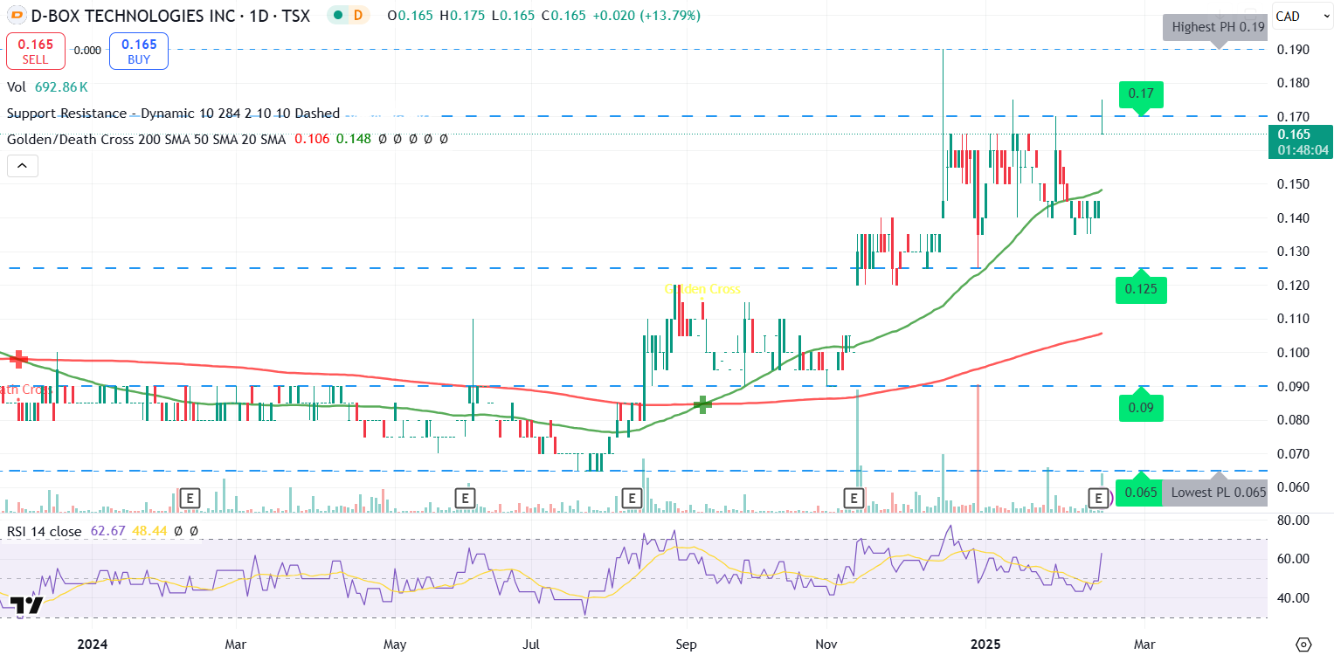Open the D-BOX TECHNOLOGIES INC symbol title
Viewport: 1334px width, 655px height.
click(x=170, y=16)
